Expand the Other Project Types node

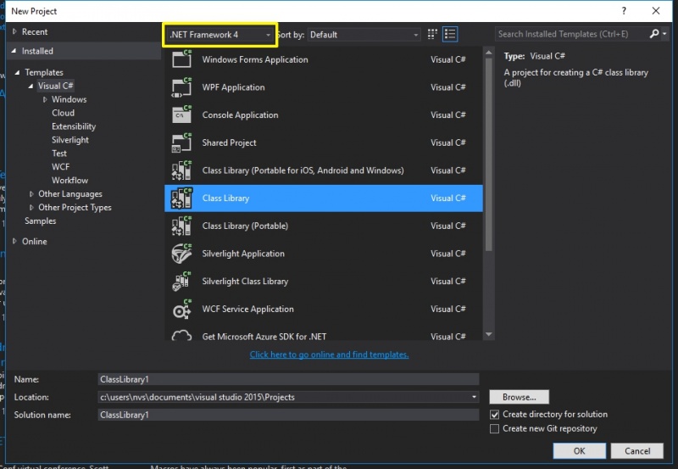coord(31,207)
